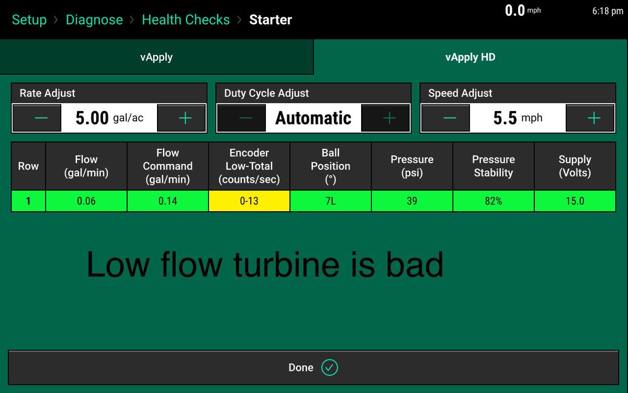Click the 7L ball position cell

coord(331,201)
